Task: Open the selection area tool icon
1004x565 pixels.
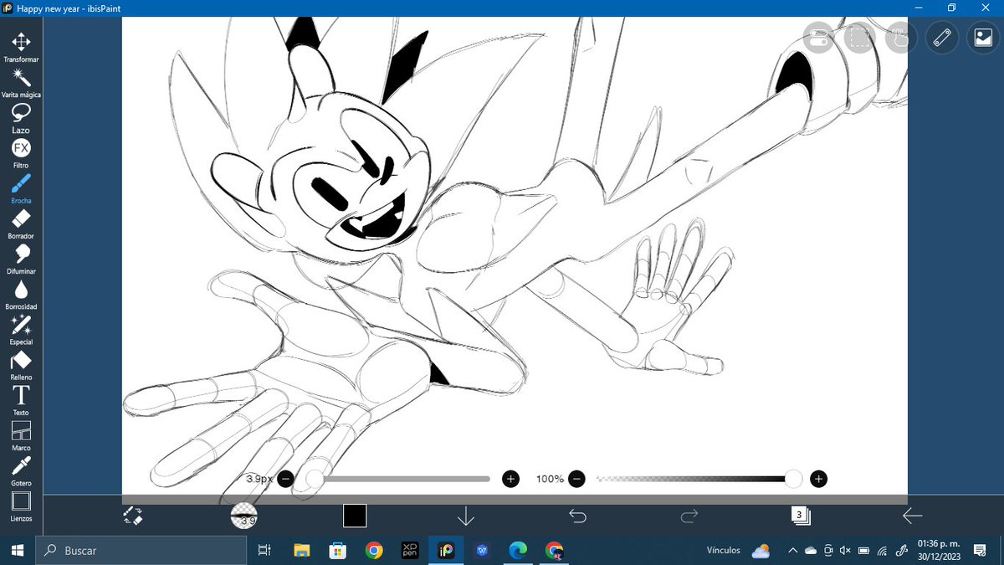Action: 860,38
